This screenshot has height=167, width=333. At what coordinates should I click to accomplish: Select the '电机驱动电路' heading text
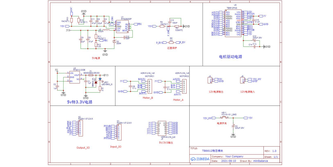(x=230, y=57)
